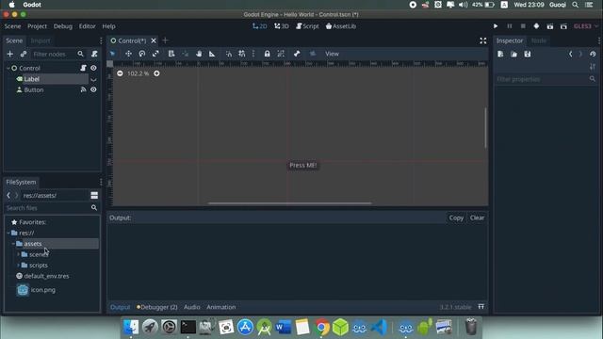Click the vertical viewport scrollbar
Image resolution: width=603 pixels, height=339 pixels.
pyautogui.click(x=486, y=128)
